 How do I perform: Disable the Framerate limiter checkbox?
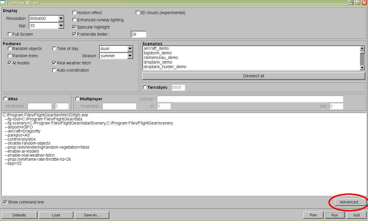[74, 34]
